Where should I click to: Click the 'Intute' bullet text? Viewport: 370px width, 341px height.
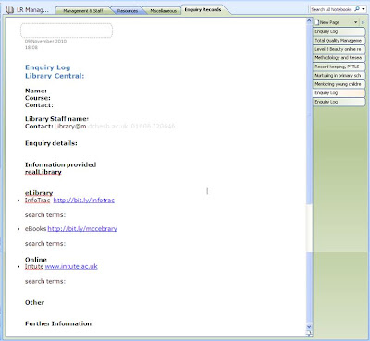coord(34,266)
